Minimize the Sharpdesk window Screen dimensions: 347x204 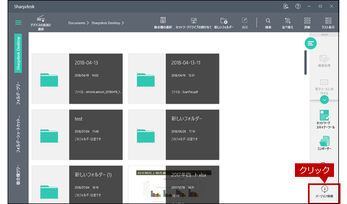point(309,7)
